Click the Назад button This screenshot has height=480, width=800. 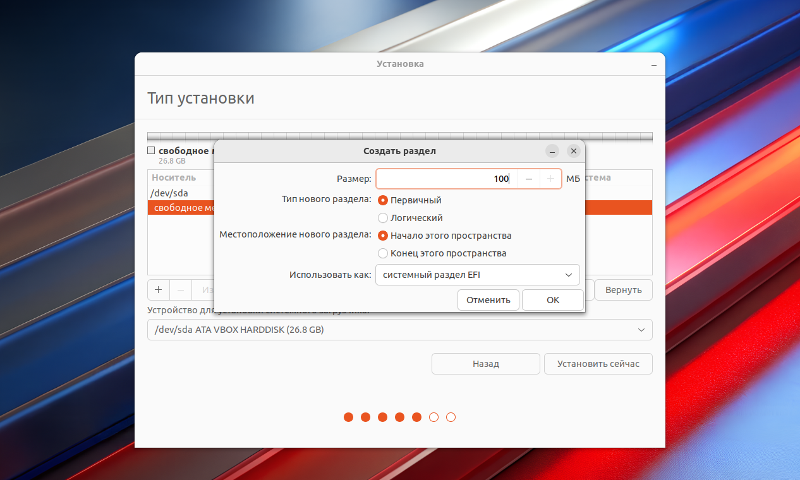tap(485, 364)
